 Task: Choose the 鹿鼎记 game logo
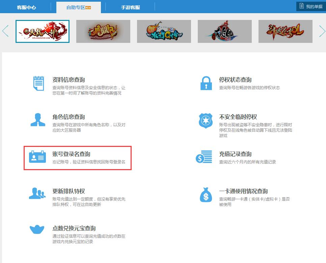tap(103, 31)
